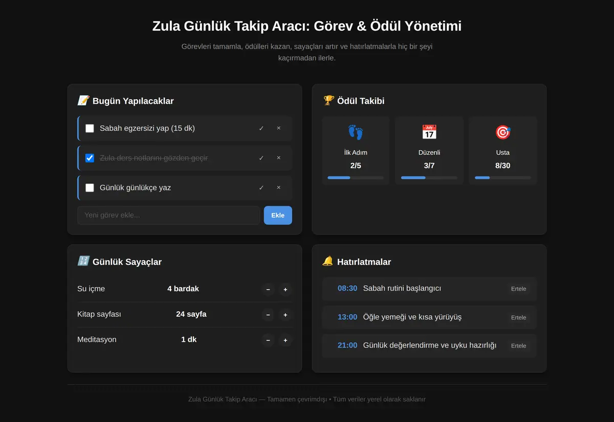Image resolution: width=614 pixels, height=422 pixels.
Task: Select the '24 sayfa' value
Action: click(191, 314)
